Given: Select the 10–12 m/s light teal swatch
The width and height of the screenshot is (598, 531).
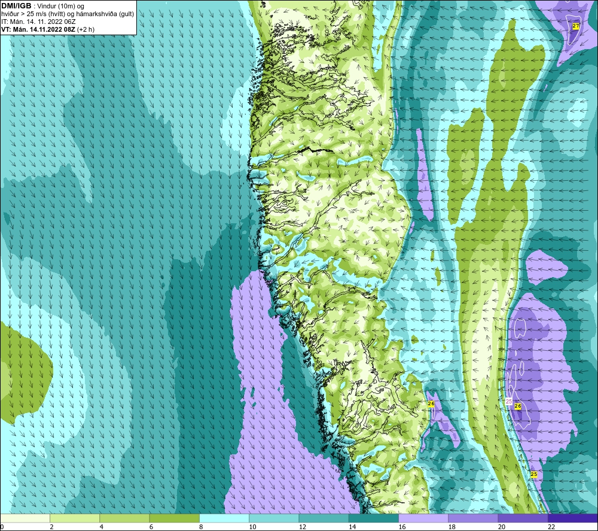Looking at the screenshot, I should [274, 518].
